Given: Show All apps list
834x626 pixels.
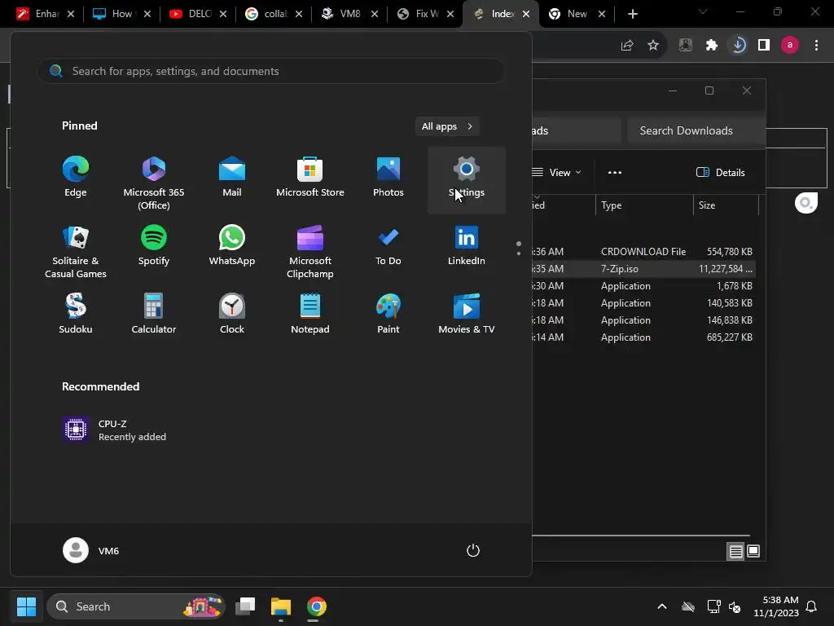Looking at the screenshot, I should 447,126.
